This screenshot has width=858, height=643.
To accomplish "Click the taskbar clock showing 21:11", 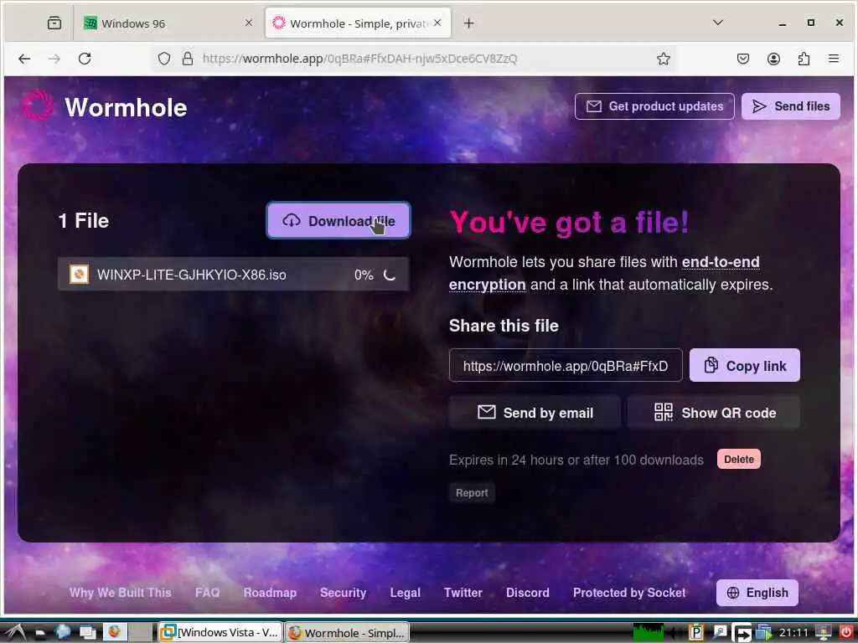I will 793,633.
